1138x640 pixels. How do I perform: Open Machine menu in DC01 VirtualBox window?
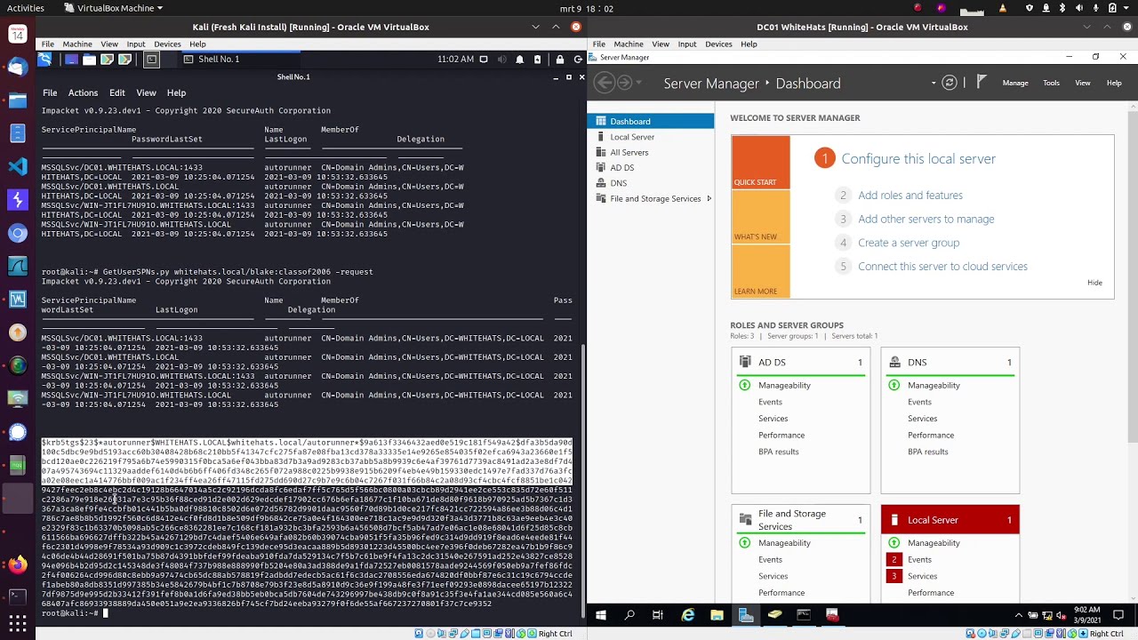pyautogui.click(x=628, y=44)
